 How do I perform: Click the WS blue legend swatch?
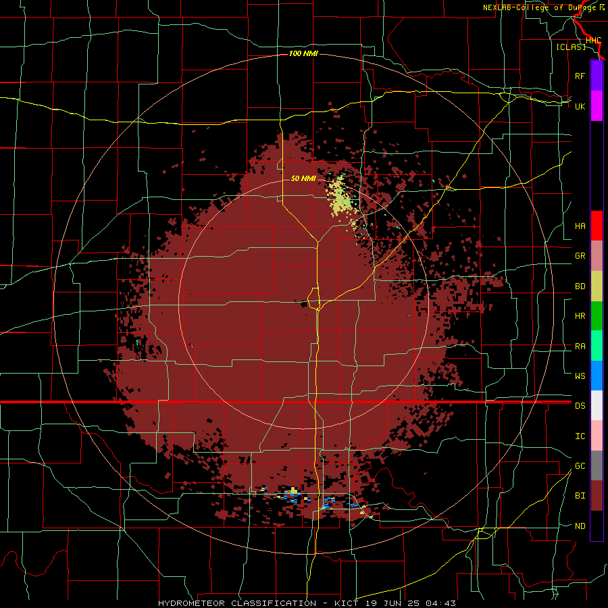[x=597, y=376]
